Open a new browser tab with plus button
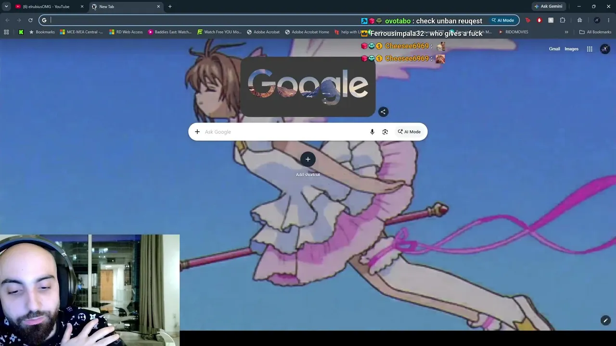The height and width of the screenshot is (346, 616). [x=170, y=7]
